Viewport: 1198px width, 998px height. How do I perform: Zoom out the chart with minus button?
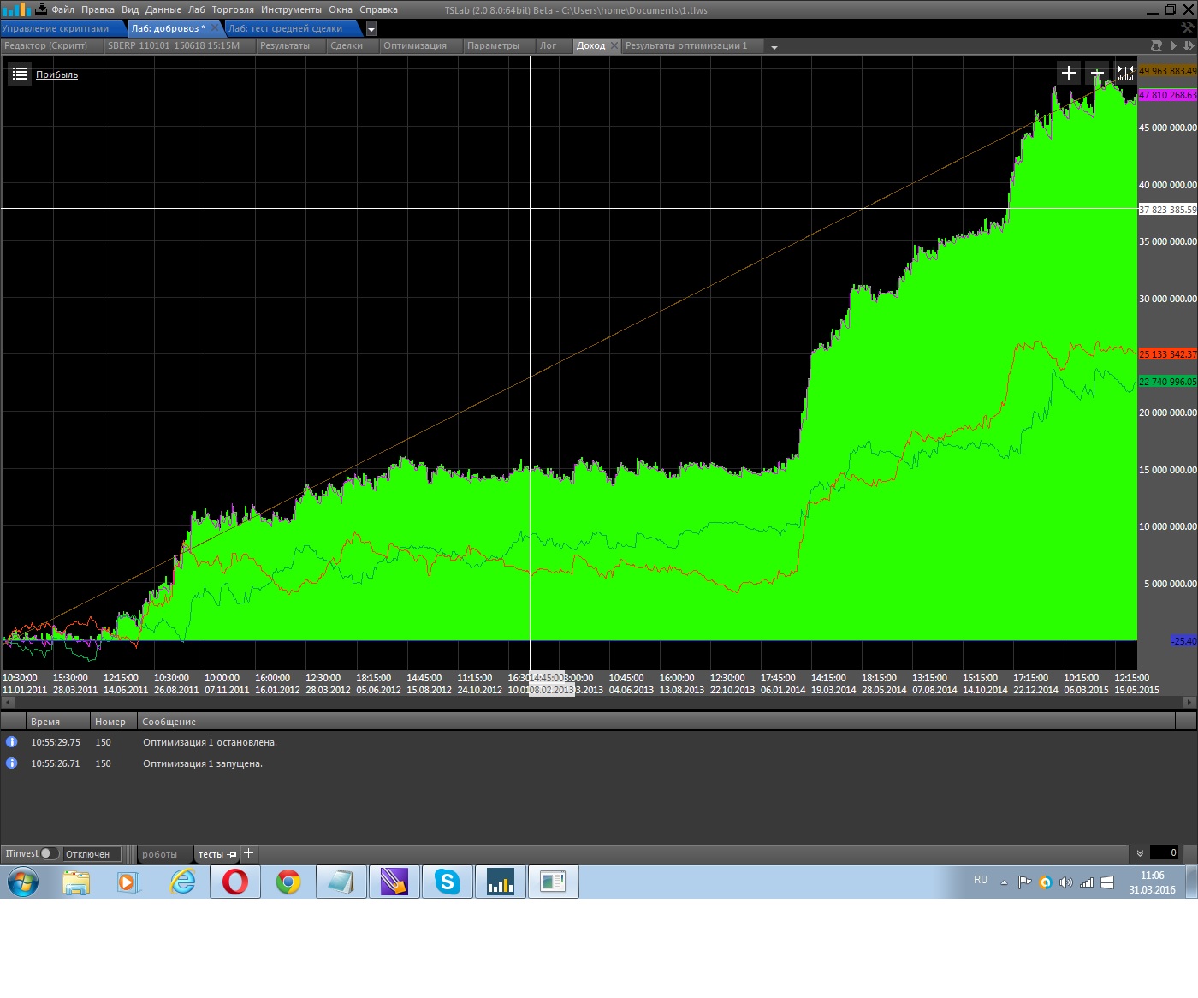pos(1097,74)
